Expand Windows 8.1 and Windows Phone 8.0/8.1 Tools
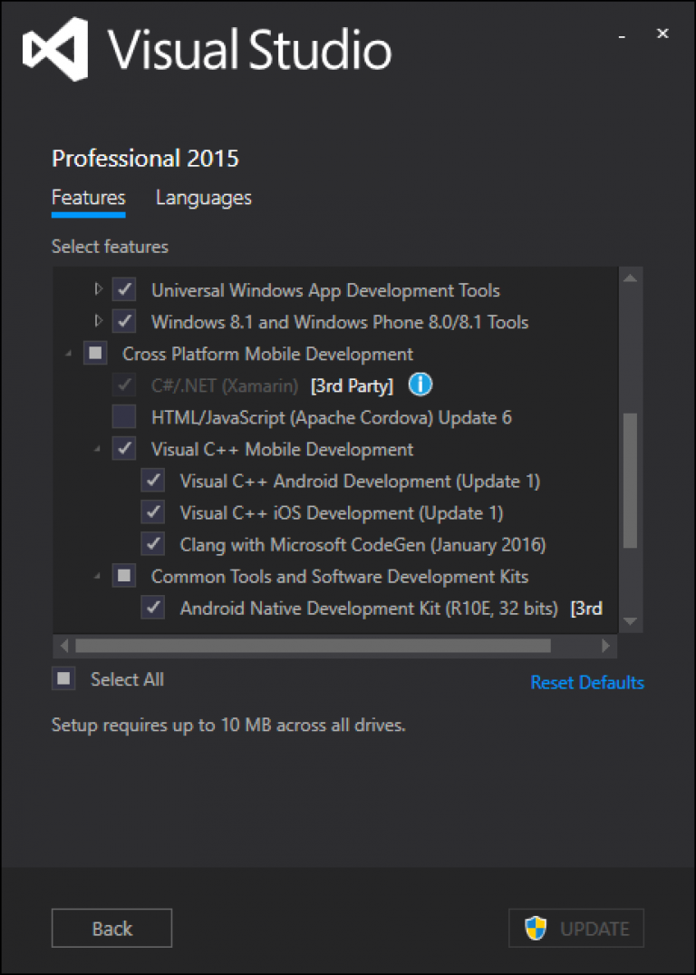Image resolution: width=696 pixels, height=975 pixels. (x=98, y=321)
